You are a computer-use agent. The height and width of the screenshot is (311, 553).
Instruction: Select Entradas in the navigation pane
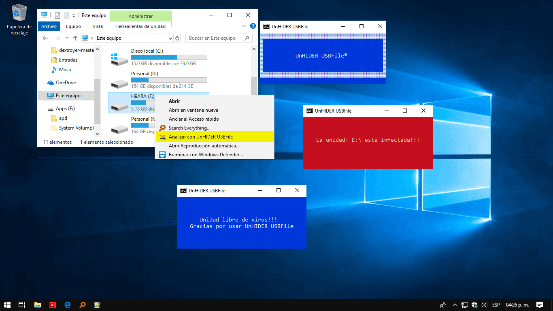pyautogui.click(x=65, y=60)
